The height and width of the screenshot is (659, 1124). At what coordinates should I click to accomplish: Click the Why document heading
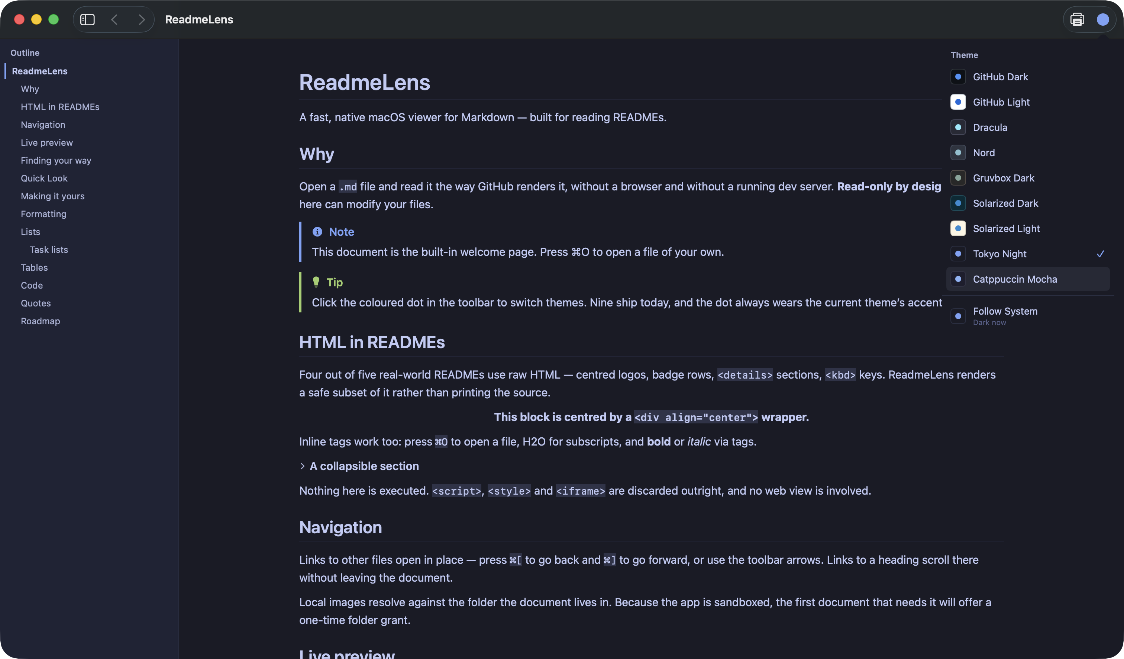point(317,154)
